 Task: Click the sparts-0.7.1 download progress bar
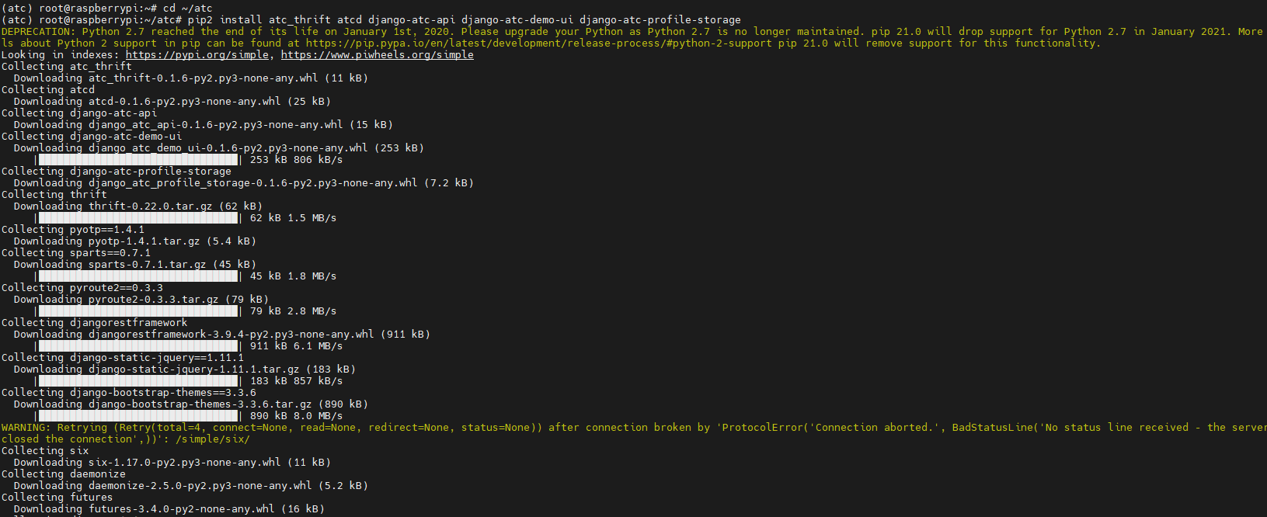(x=137, y=276)
